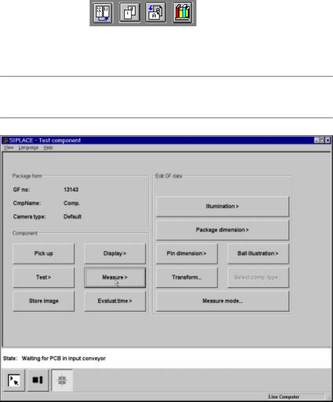333x402 pixels.
Task: Open the Measure mode... dialog button
Action: pyautogui.click(x=223, y=301)
